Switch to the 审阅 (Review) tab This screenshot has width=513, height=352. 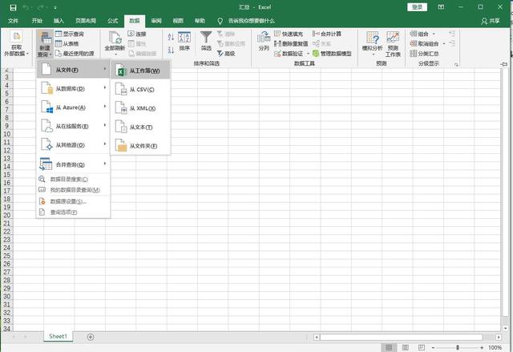point(156,21)
